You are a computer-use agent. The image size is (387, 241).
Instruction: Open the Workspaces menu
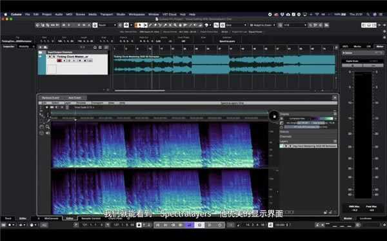click(x=137, y=14)
